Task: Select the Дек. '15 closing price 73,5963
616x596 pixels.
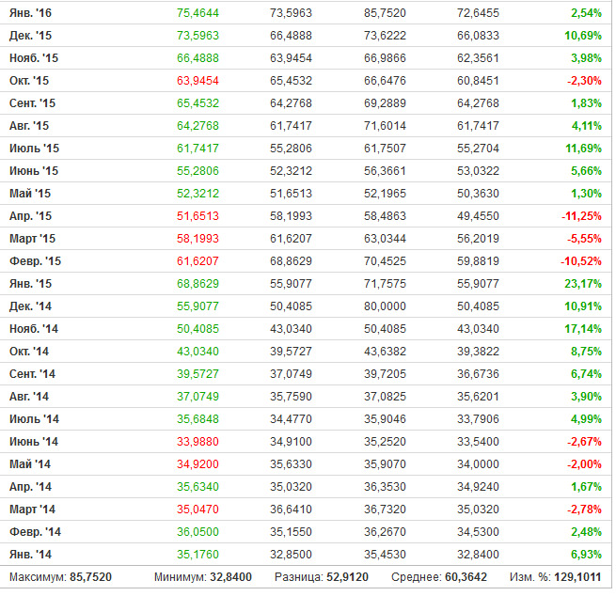Action: click(x=197, y=36)
